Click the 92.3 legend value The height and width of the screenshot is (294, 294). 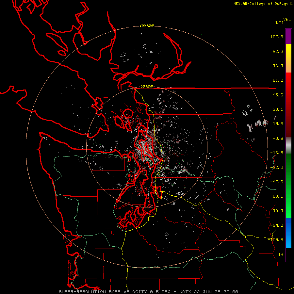point(278,51)
